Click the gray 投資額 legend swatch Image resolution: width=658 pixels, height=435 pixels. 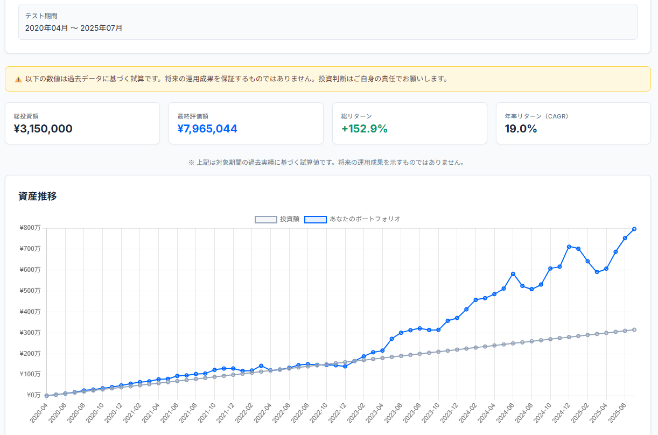(x=266, y=219)
